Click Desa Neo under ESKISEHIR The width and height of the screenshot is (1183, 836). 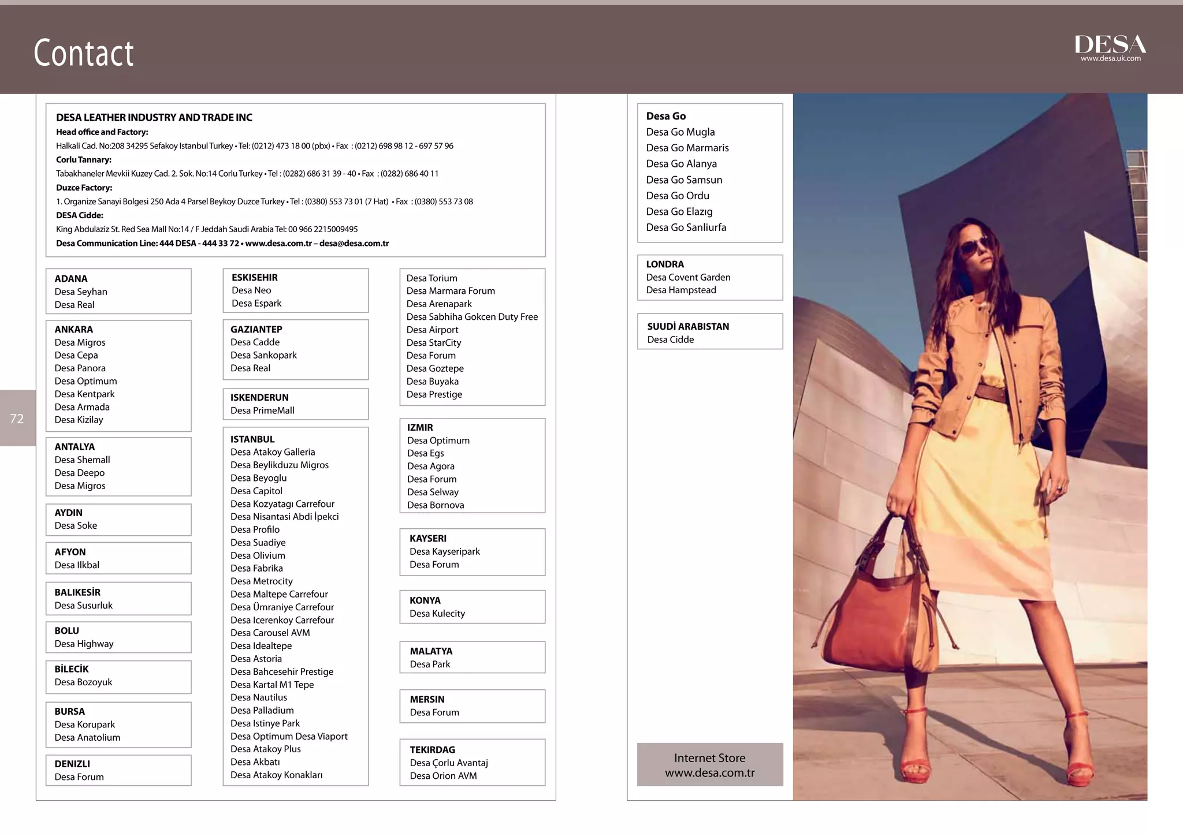(x=252, y=290)
